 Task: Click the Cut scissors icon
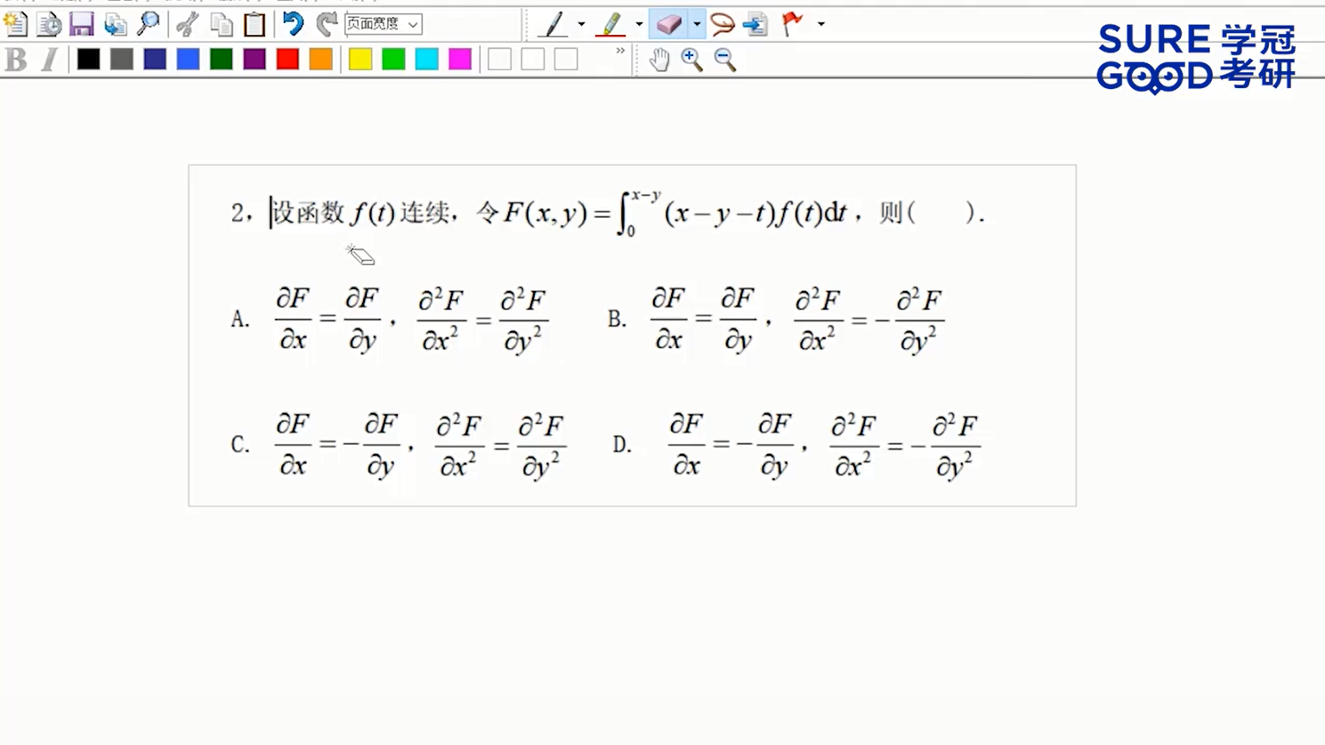tap(188, 24)
